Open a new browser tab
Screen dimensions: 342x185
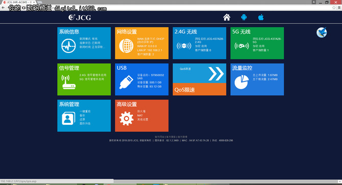coord(40,2)
